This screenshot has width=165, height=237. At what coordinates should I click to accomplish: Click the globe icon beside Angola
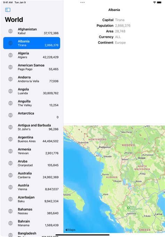point(10,91)
